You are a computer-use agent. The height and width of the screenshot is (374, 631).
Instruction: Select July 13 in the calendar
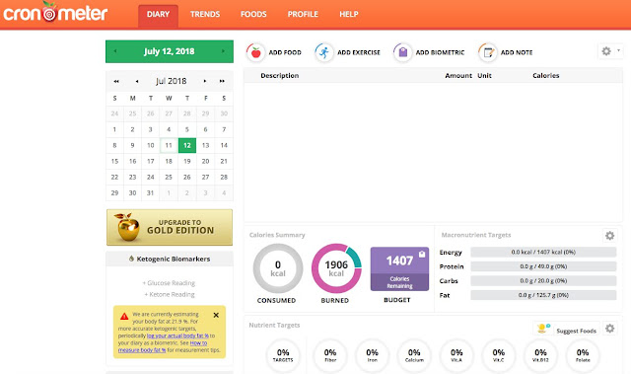tap(206, 145)
